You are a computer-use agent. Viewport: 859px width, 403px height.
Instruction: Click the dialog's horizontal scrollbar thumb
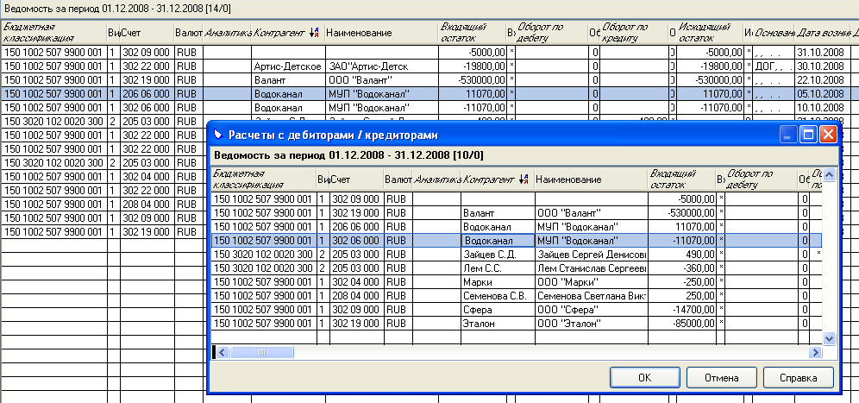(261, 353)
